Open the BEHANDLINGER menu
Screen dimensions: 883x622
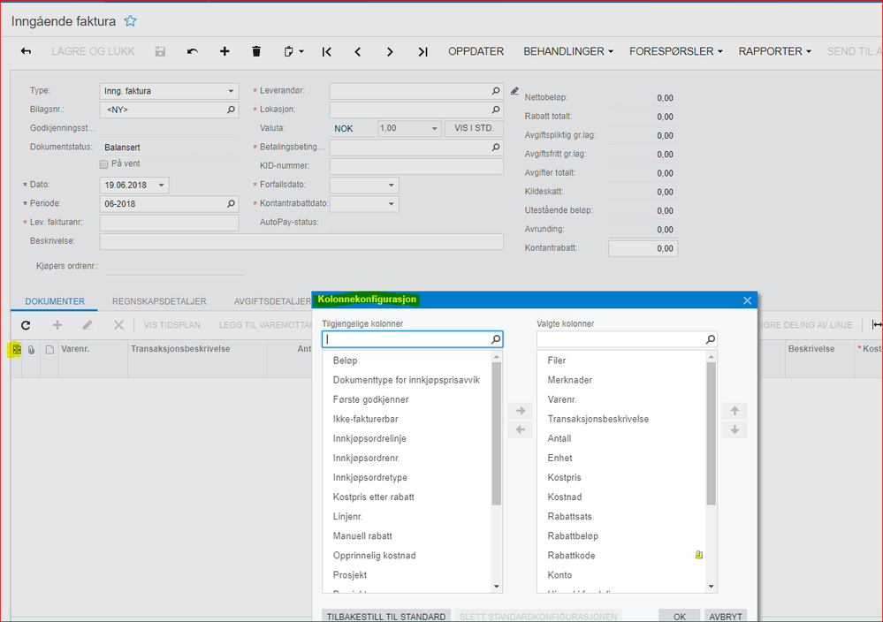click(x=567, y=51)
